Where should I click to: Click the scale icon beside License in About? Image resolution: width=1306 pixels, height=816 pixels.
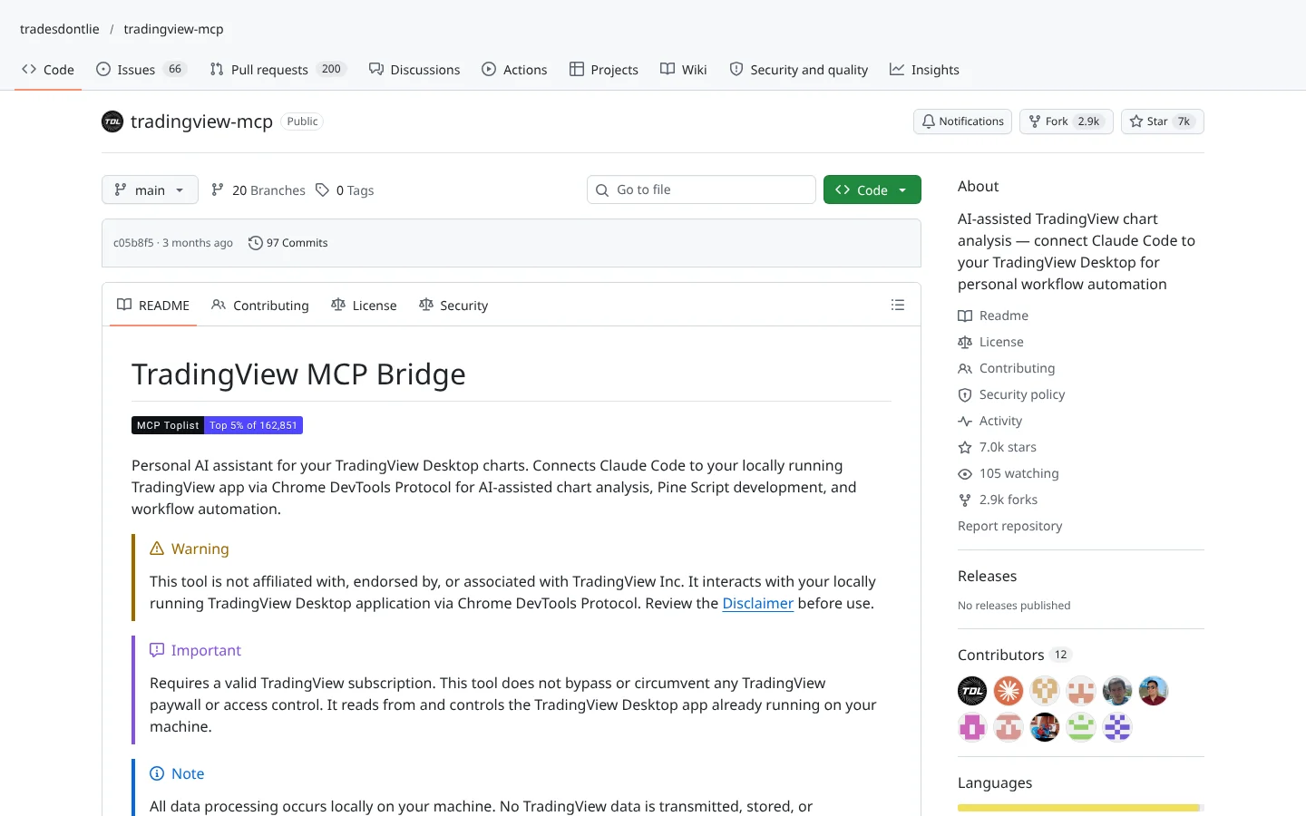pyautogui.click(x=965, y=343)
